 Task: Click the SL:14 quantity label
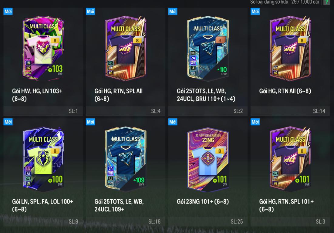tap(319, 111)
